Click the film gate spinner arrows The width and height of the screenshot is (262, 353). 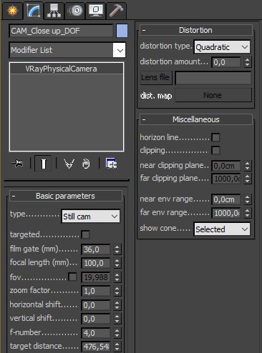(x=117, y=249)
